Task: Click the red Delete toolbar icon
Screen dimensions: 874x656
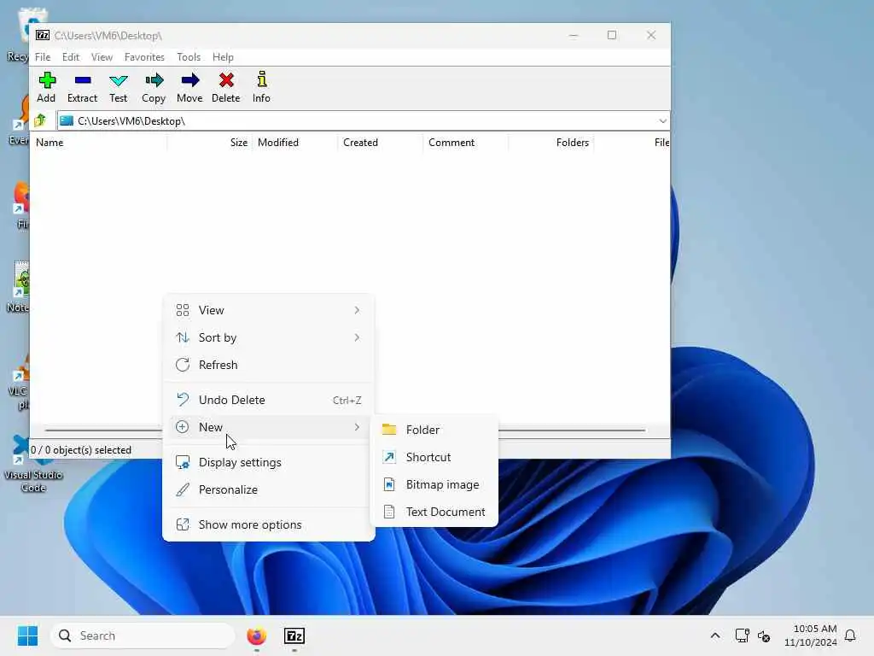Action: pyautogui.click(x=225, y=88)
